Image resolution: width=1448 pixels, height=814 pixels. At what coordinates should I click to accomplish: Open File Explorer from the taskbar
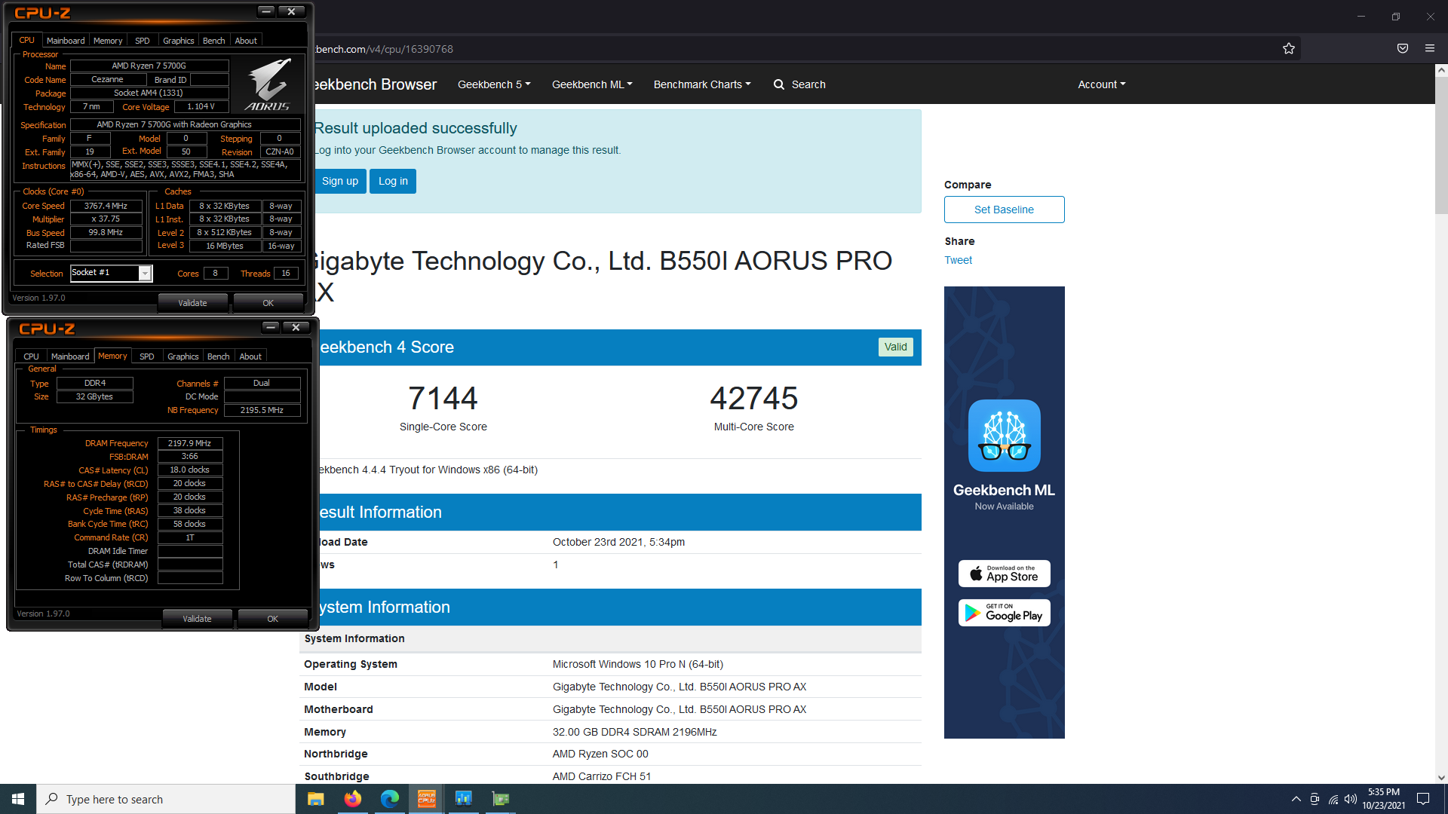tap(315, 799)
